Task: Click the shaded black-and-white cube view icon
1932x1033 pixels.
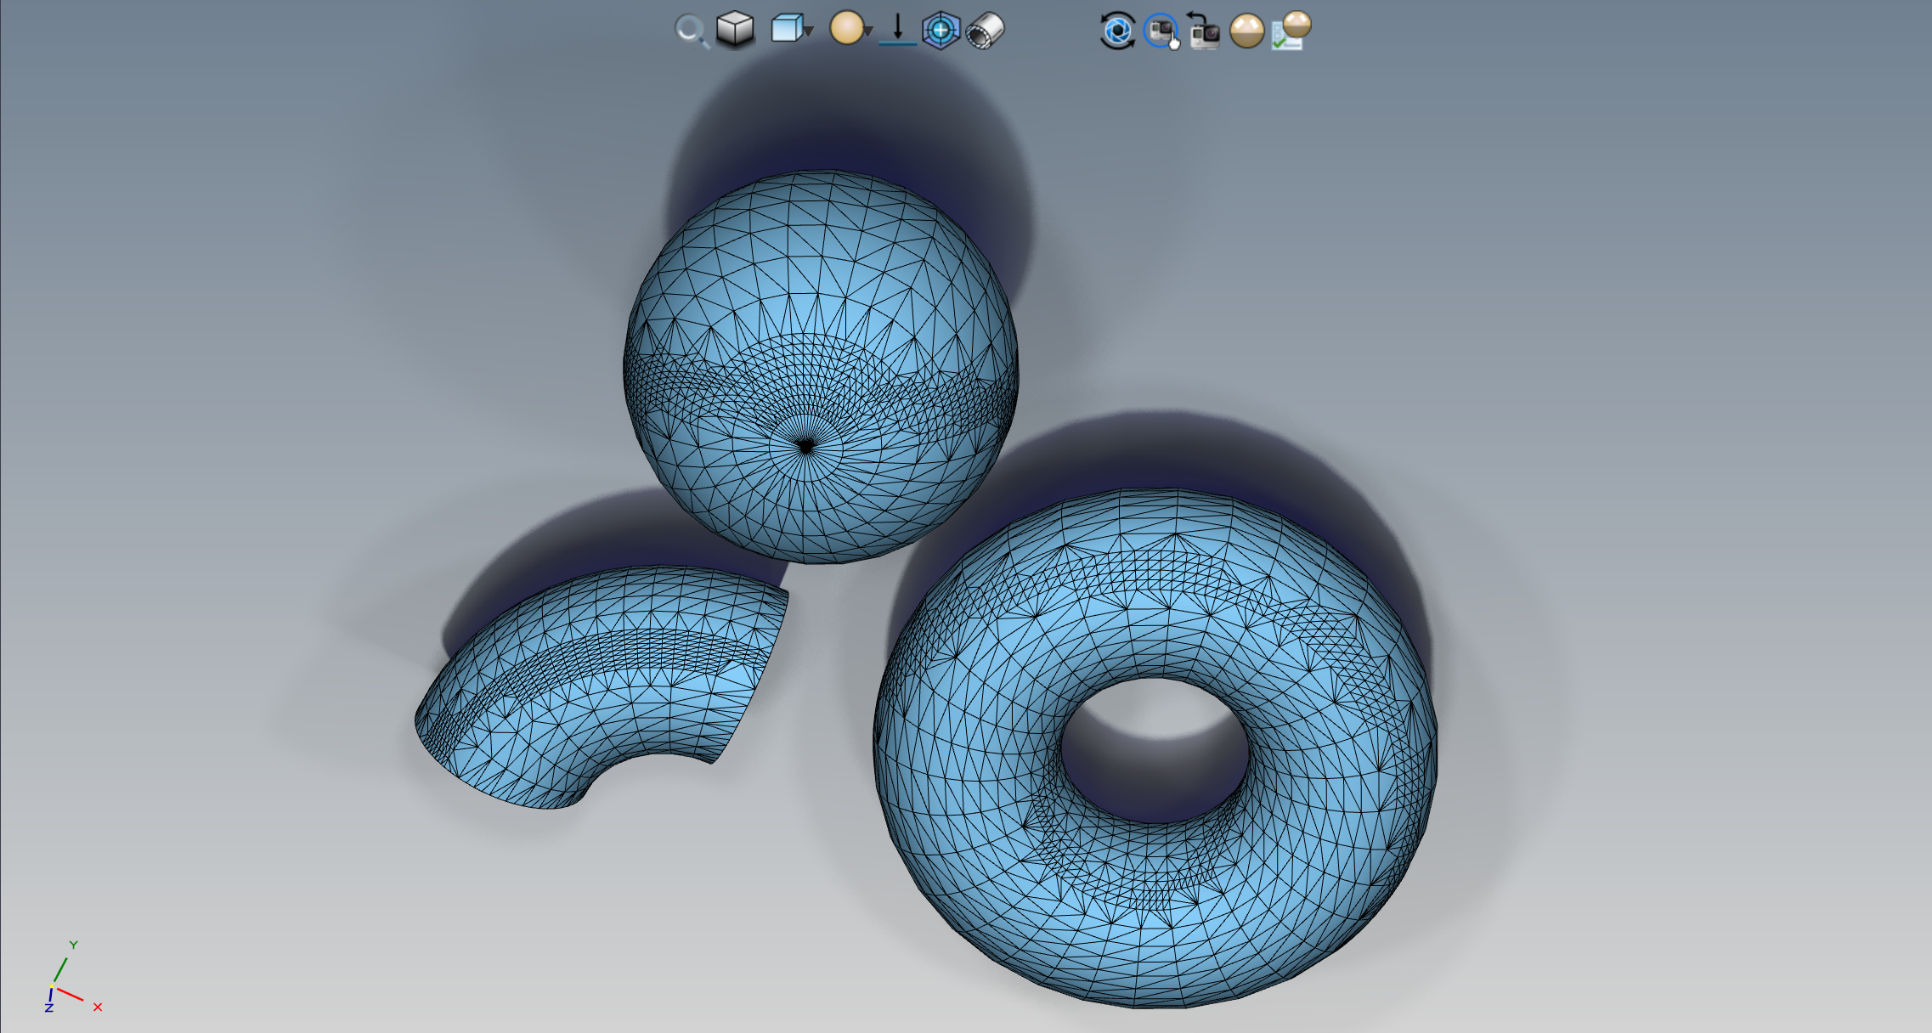Action: pos(735,30)
